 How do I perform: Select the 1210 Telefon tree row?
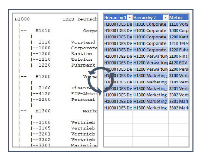[x=61, y=59]
